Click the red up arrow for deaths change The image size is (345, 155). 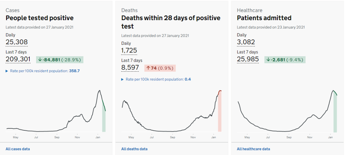point(148,68)
